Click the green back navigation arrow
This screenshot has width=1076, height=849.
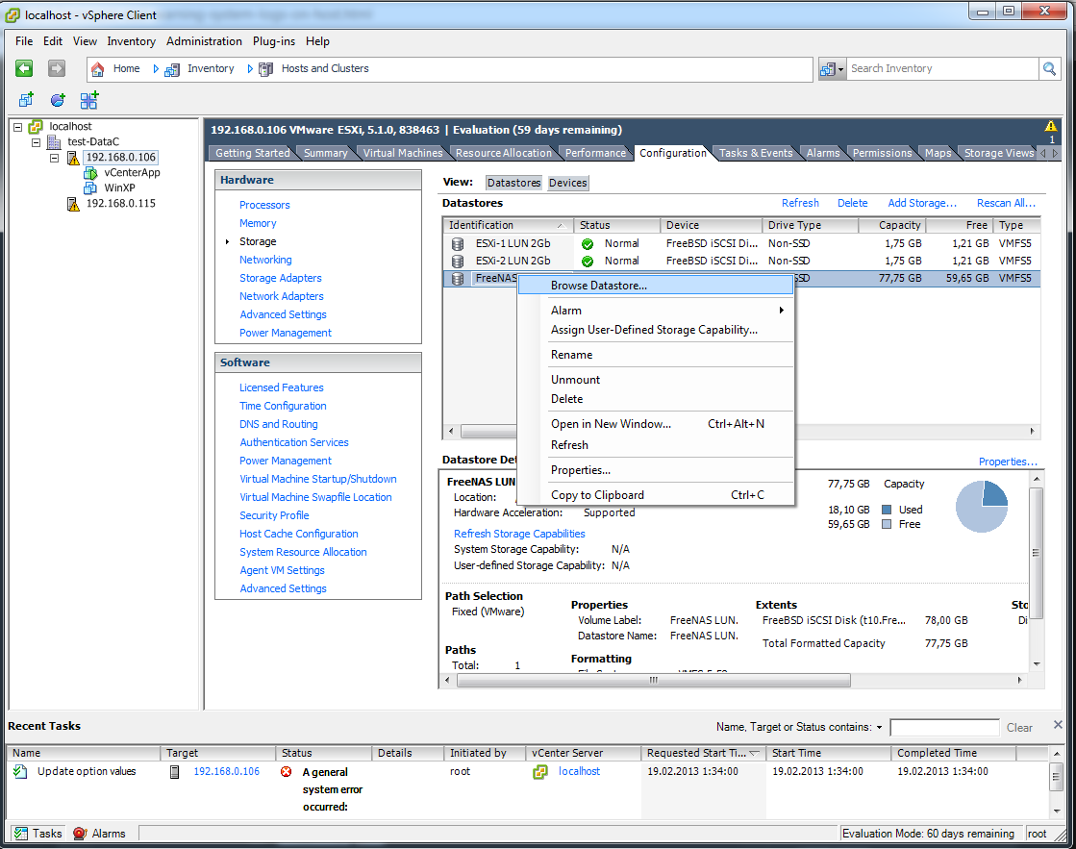click(24, 68)
